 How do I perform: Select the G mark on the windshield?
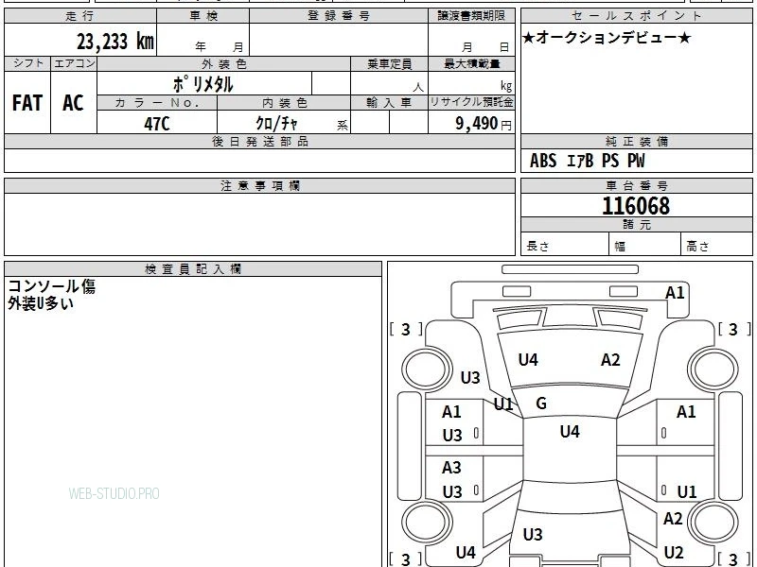541,404
